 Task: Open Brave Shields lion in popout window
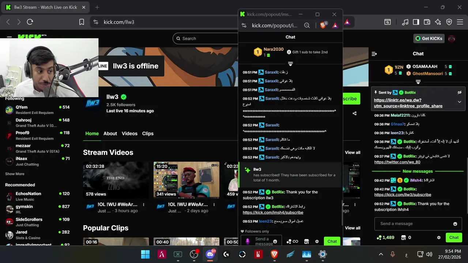[323, 25]
